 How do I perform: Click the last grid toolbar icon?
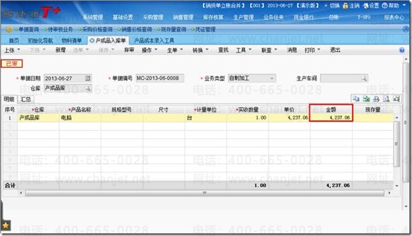[x=396, y=98]
